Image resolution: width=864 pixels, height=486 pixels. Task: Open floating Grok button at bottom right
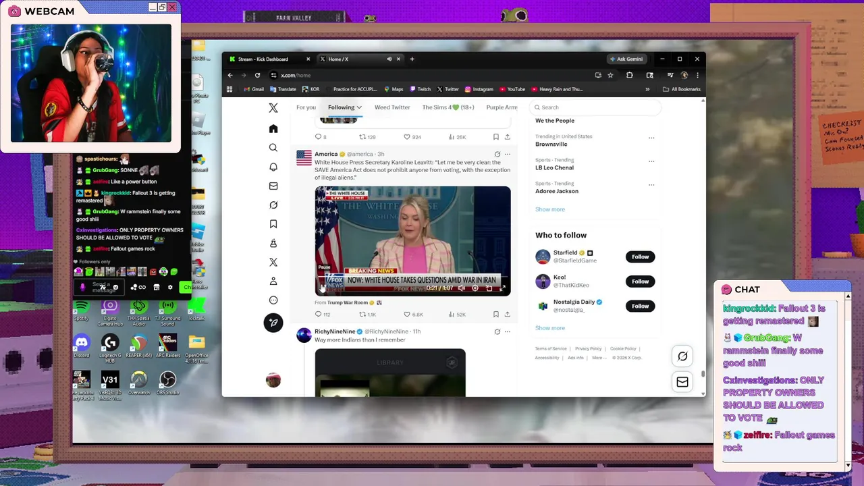pos(682,356)
